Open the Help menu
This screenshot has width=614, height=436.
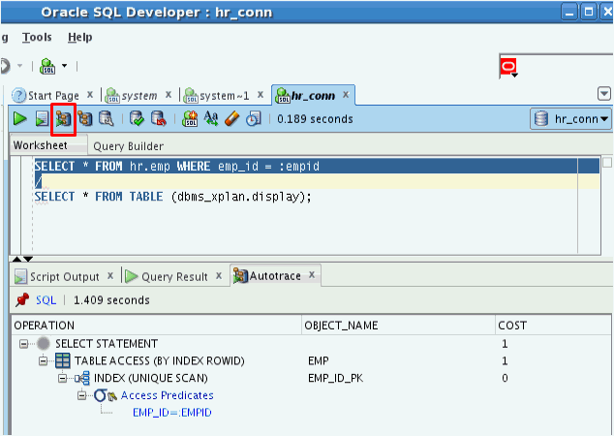click(79, 37)
